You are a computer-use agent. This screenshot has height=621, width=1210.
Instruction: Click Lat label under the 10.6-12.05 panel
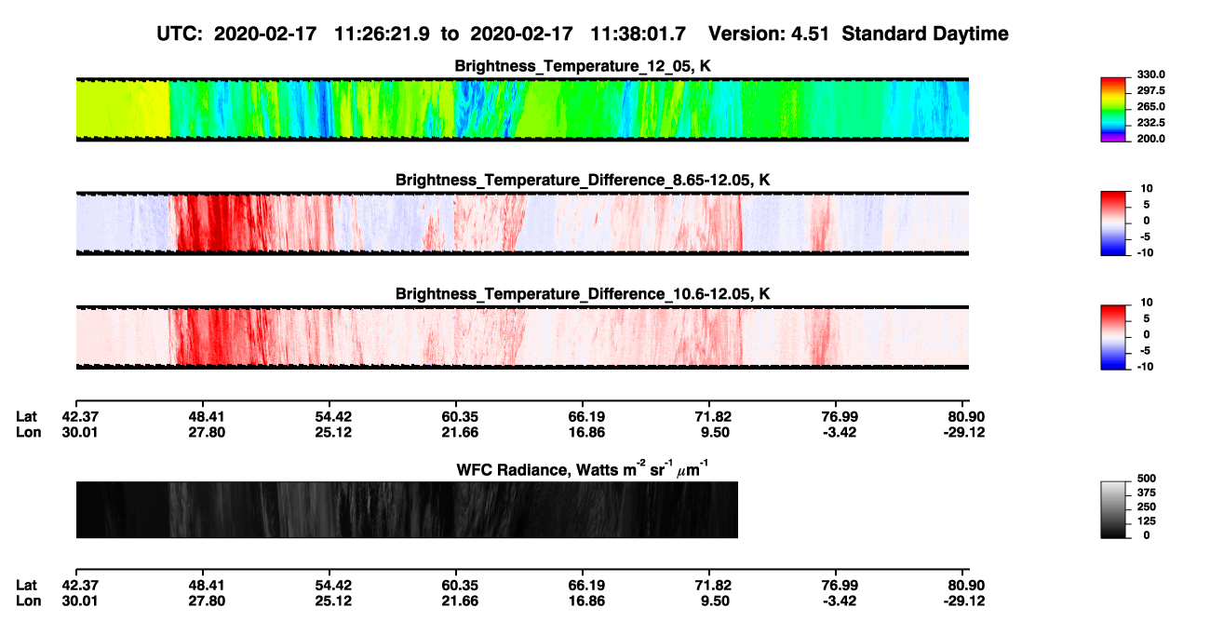click(x=28, y=416)
